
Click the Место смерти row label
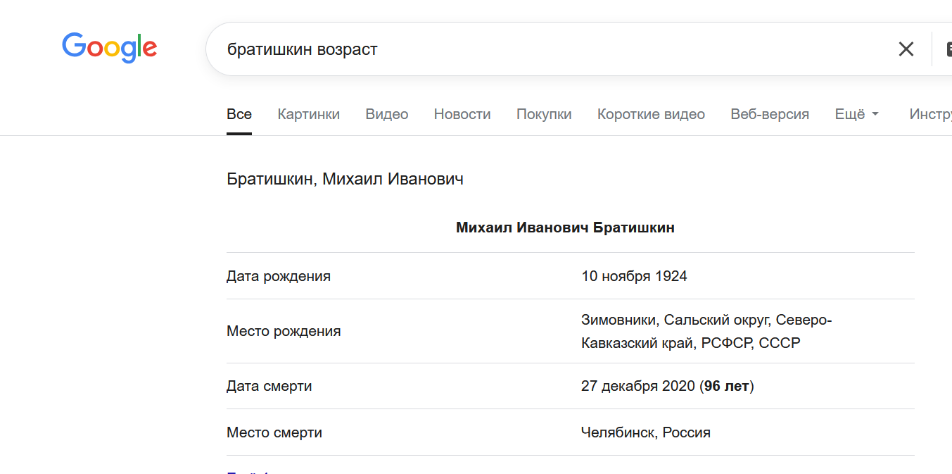pyautogui.click(x=274, y=432)
